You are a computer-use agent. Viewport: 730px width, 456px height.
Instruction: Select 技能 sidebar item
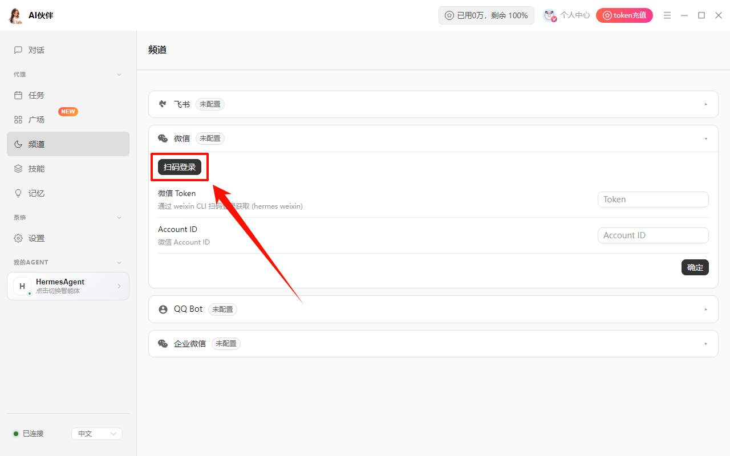pos(68,169)
